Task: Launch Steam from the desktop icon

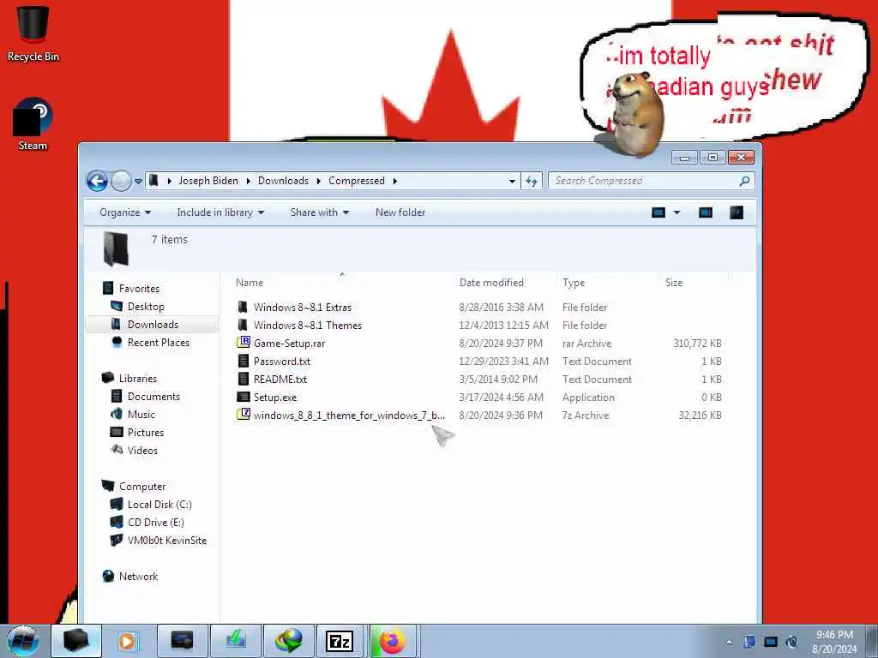Action: (33, 124)
